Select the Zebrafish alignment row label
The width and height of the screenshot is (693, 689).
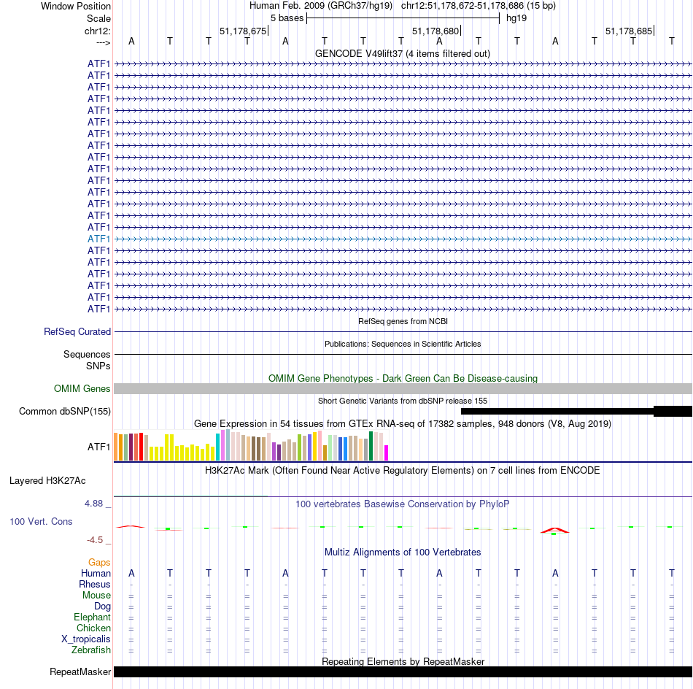91,650
